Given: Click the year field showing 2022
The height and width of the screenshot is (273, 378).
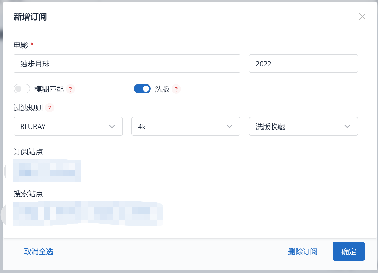Looking at the screenshot, I should 303,64.
